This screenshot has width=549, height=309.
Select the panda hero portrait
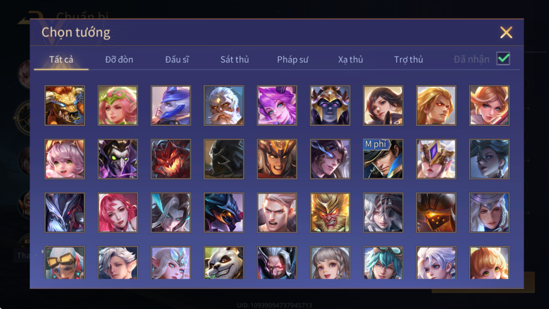click(x=224, y=263)
